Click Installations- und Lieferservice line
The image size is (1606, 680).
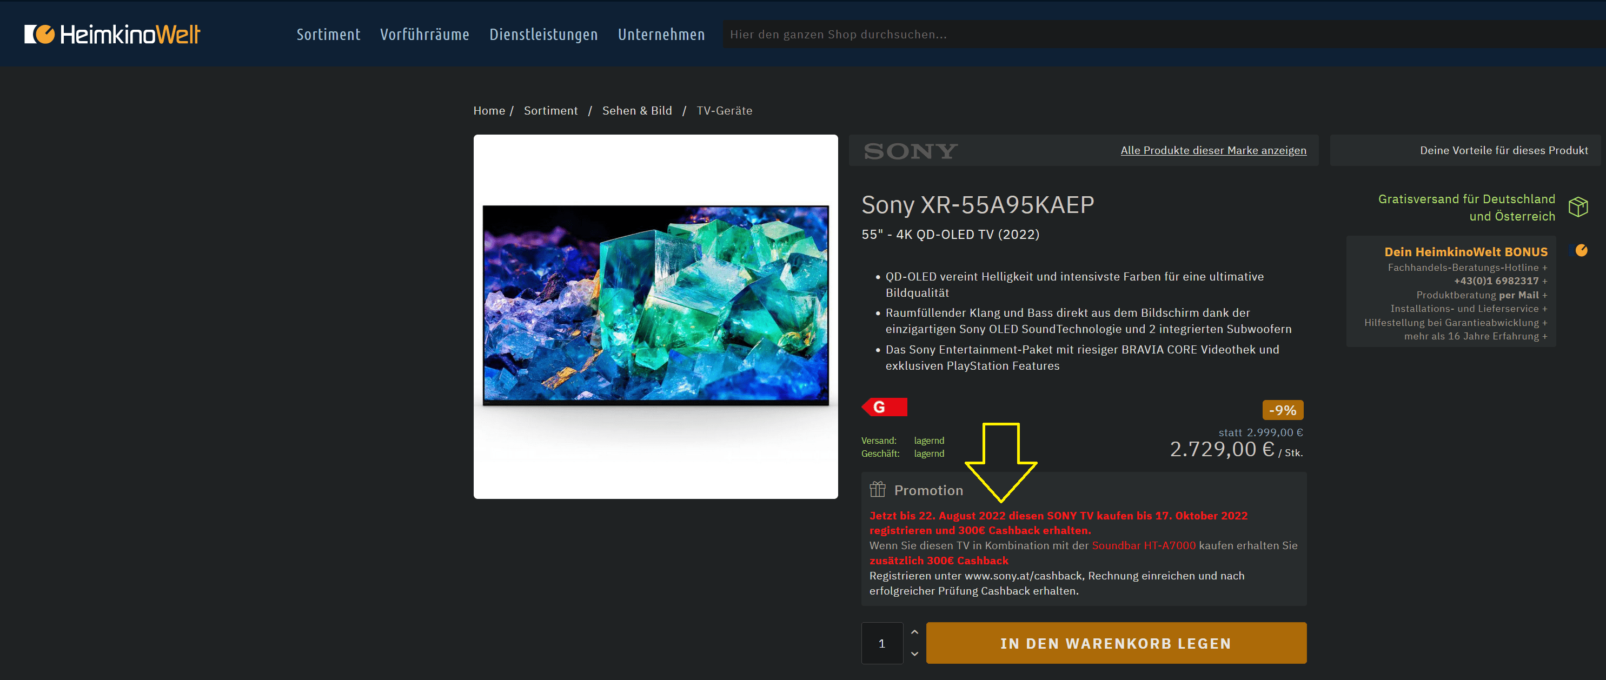1468,309
